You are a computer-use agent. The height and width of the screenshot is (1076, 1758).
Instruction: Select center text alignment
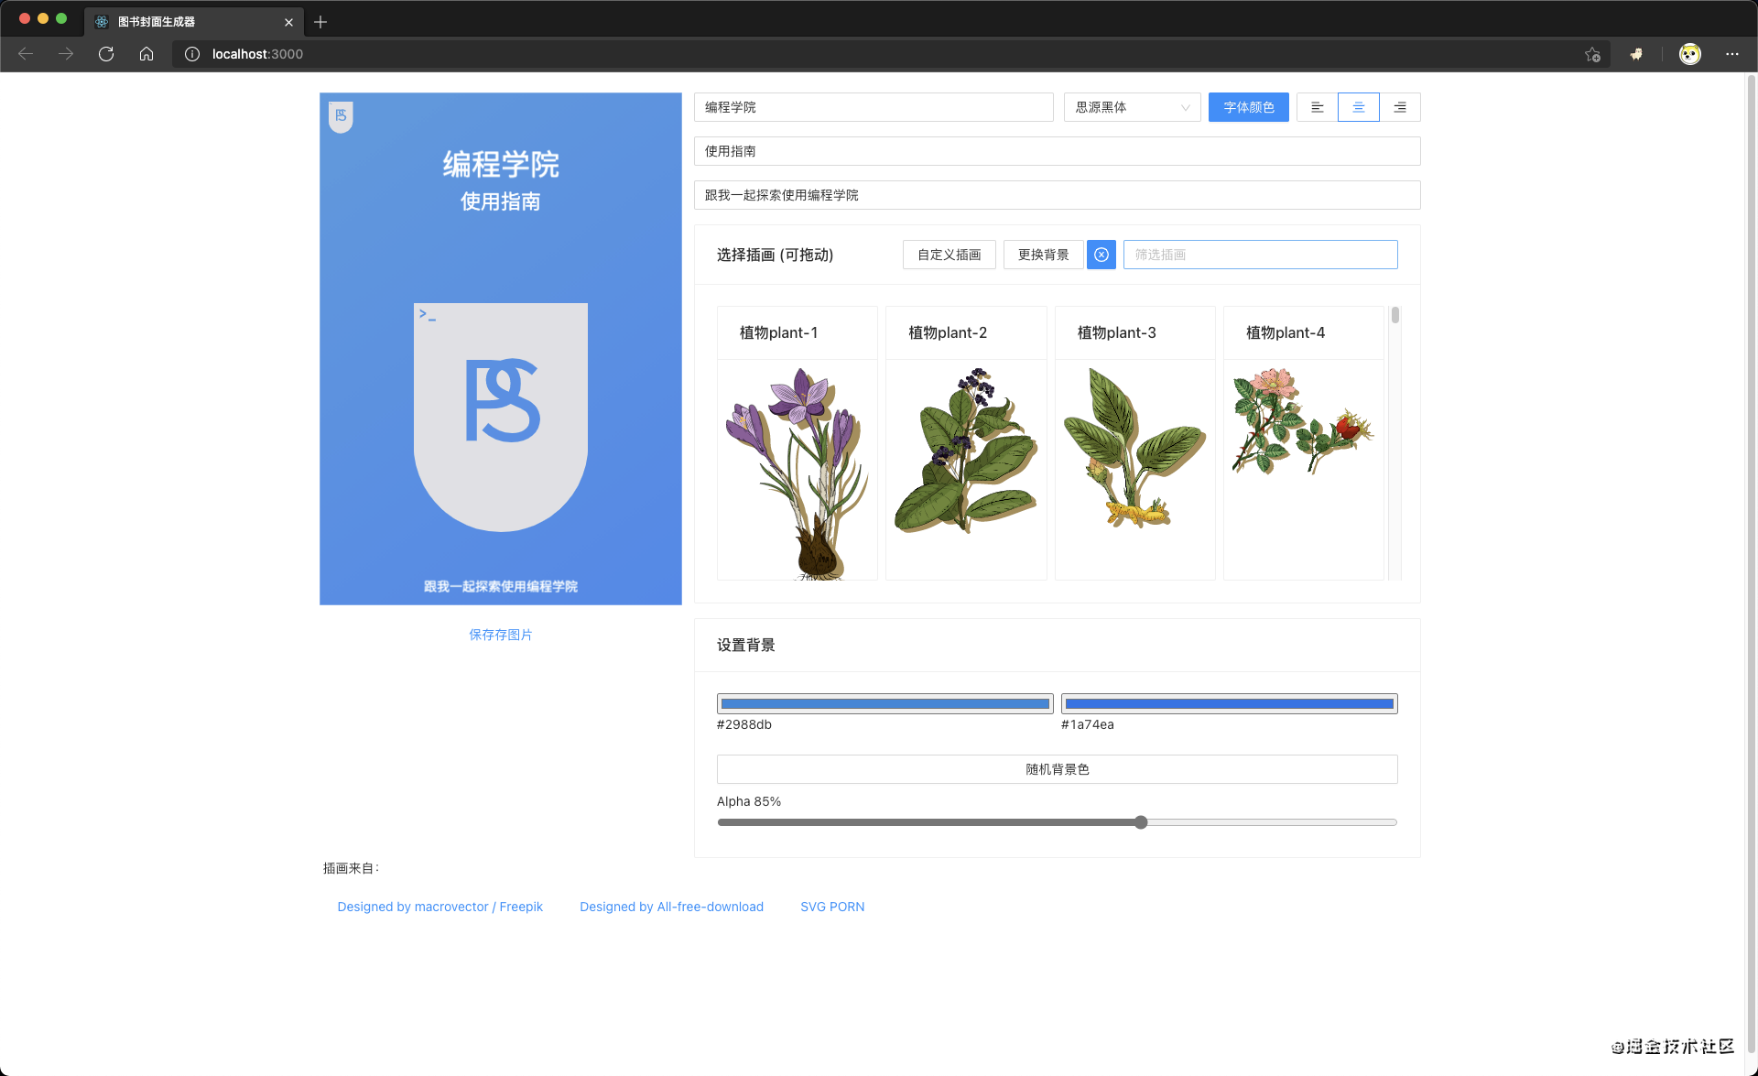click(x=1358, y=107)
